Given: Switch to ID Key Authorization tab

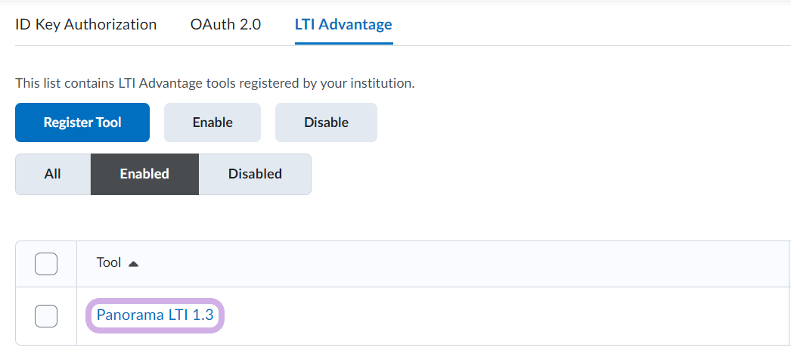Looking at the screenshot, I should pos(85,24).
